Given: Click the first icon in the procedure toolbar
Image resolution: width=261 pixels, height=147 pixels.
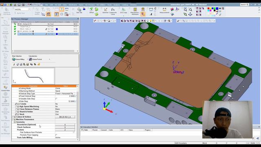Looking at the screenshot, I should coord(14,65).
